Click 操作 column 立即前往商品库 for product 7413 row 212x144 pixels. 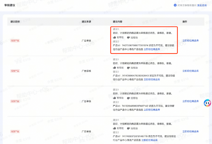191,101
